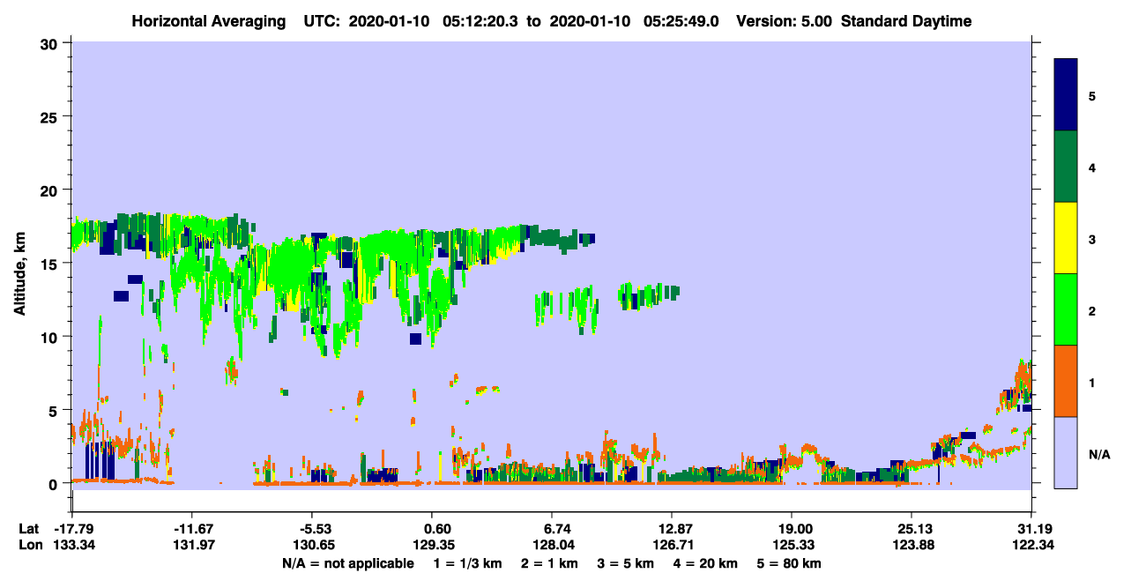Click the orange colorbar segment labeled 1

pyautogui.click(x=1066, y=381)
